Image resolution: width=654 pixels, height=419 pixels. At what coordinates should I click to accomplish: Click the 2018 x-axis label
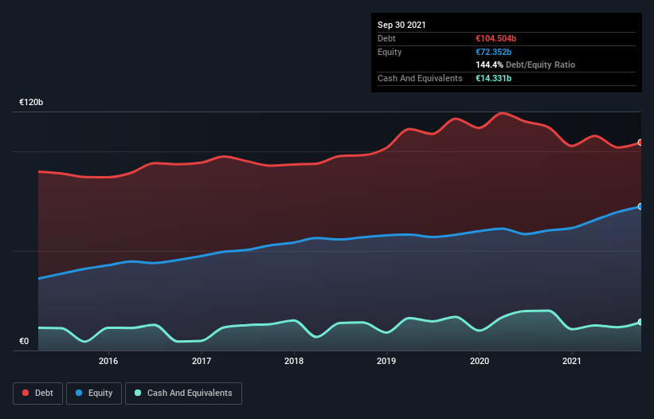[x=294, y=361]
